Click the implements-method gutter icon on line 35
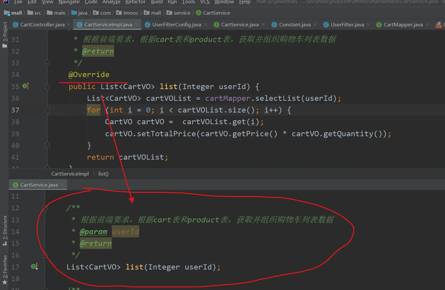The height and width of the screenshot is (290, 445). pos(26,86)
